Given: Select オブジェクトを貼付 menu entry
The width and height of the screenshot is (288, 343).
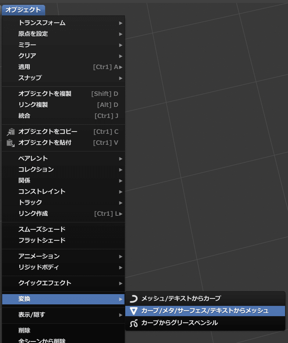Looking at the screenshot, I should [64, 143].
